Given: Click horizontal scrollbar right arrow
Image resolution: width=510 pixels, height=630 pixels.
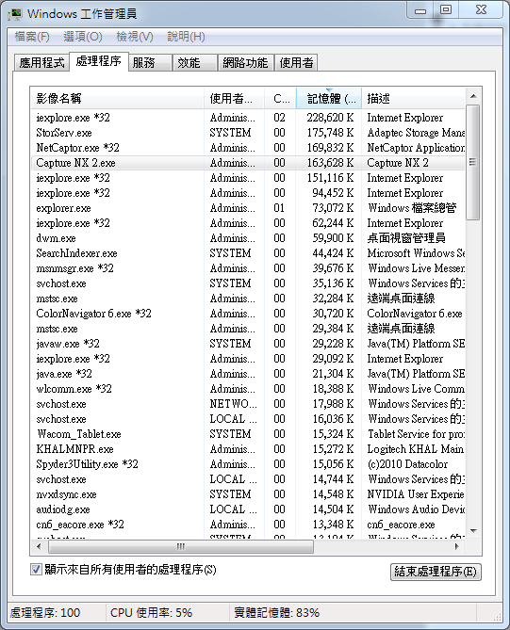Looking at the screenshot, I should tap(457, 546).
